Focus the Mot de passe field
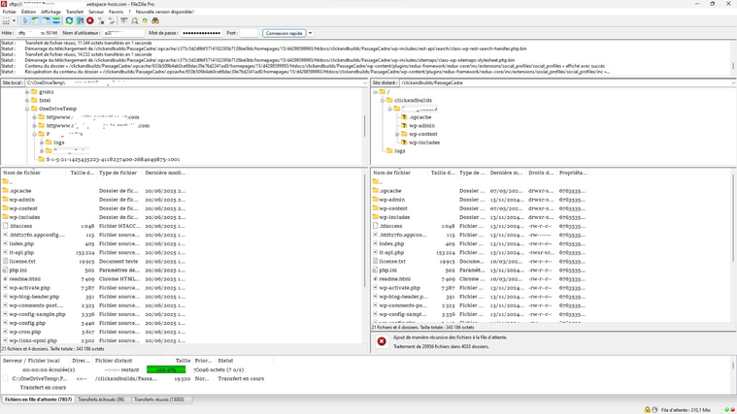 202,33
